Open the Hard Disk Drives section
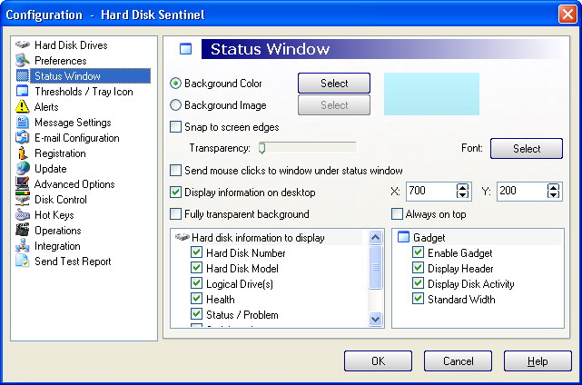582x385 pixels. coord(71,44)
